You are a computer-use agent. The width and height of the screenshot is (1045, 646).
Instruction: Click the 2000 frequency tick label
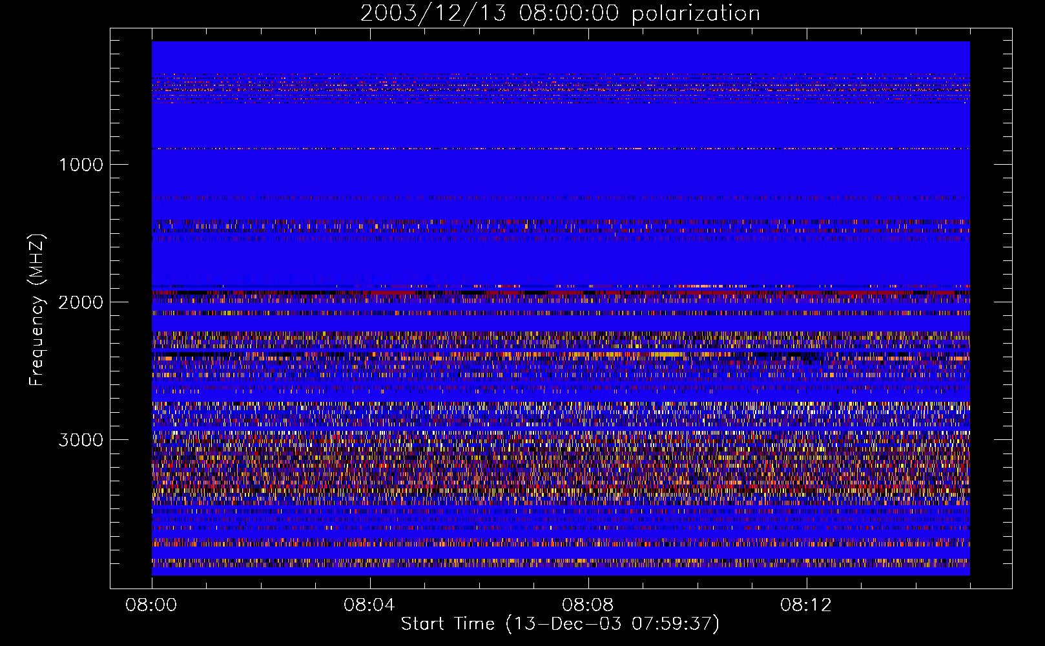click(x=81, y=302)
